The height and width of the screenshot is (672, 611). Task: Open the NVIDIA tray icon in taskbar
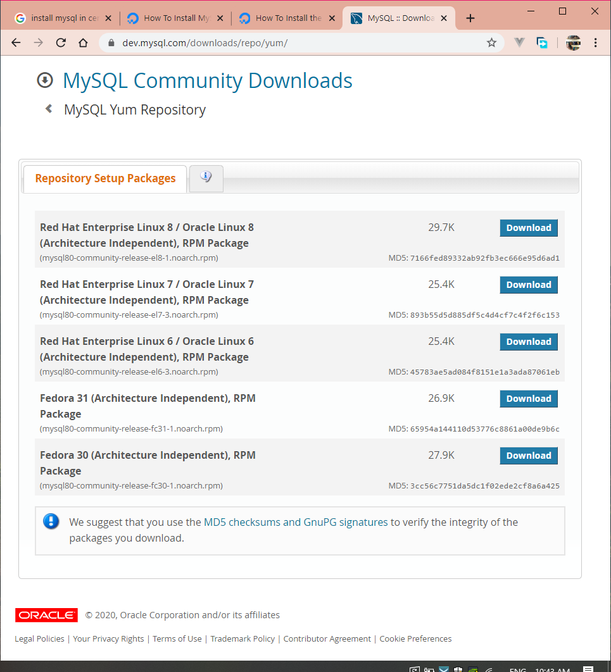[473, 669]
